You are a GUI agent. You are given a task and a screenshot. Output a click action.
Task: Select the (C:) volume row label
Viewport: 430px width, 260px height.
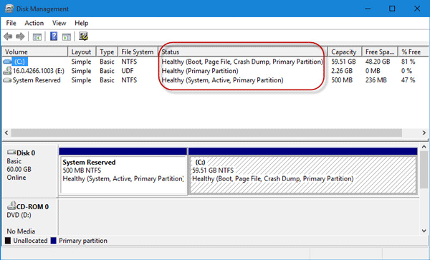click(x=20, y=62)
